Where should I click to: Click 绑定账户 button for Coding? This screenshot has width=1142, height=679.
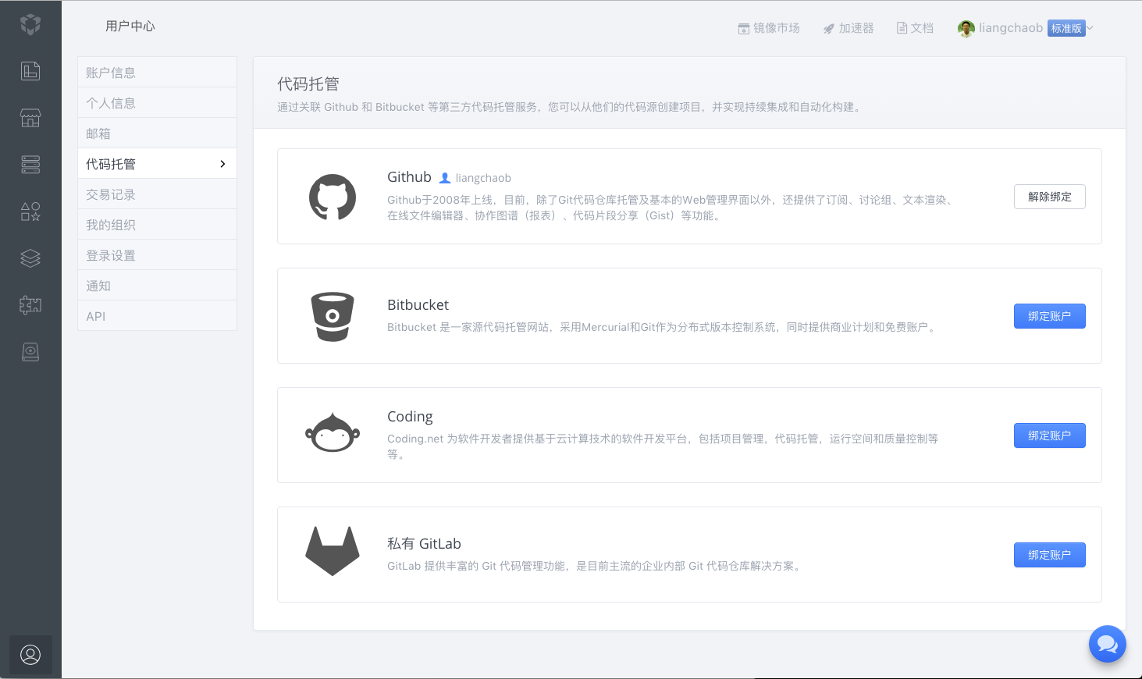click(x=1050, y=435)
